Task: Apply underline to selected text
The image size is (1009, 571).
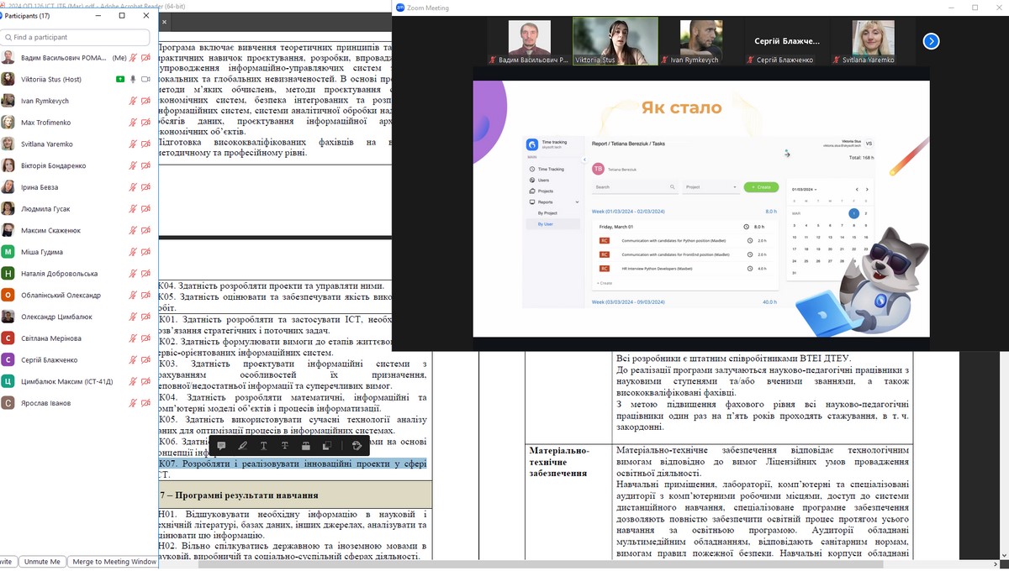Action: coord(264,446)
